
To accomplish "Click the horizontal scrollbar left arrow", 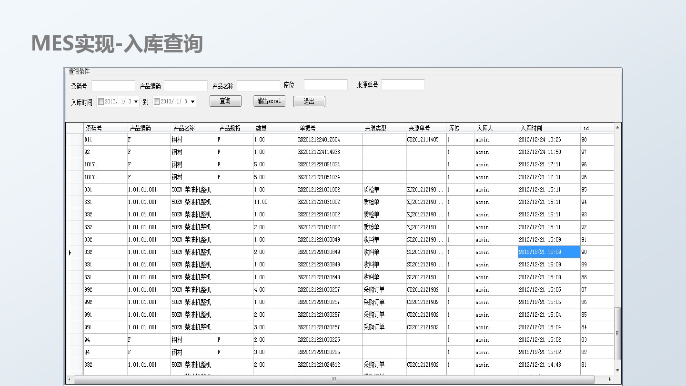I will 70,380.
